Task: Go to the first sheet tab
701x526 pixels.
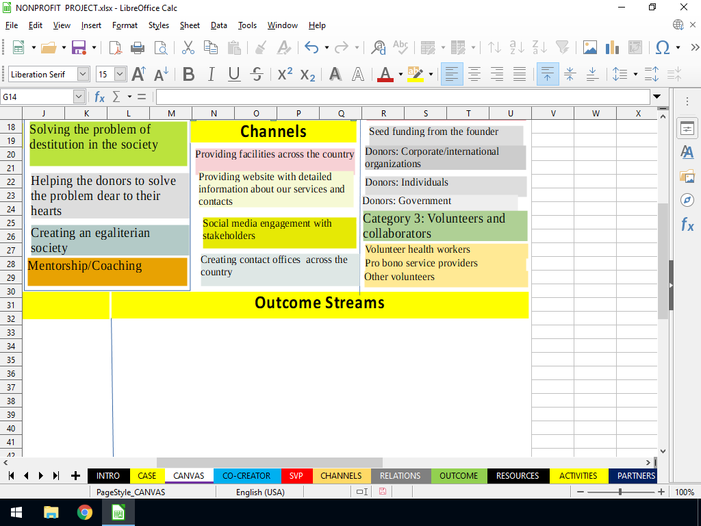Action: click(12, 476)
